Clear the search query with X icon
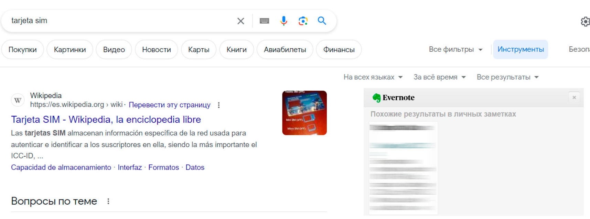The height and width of the screenshot is (219, 590). (240, 21)
